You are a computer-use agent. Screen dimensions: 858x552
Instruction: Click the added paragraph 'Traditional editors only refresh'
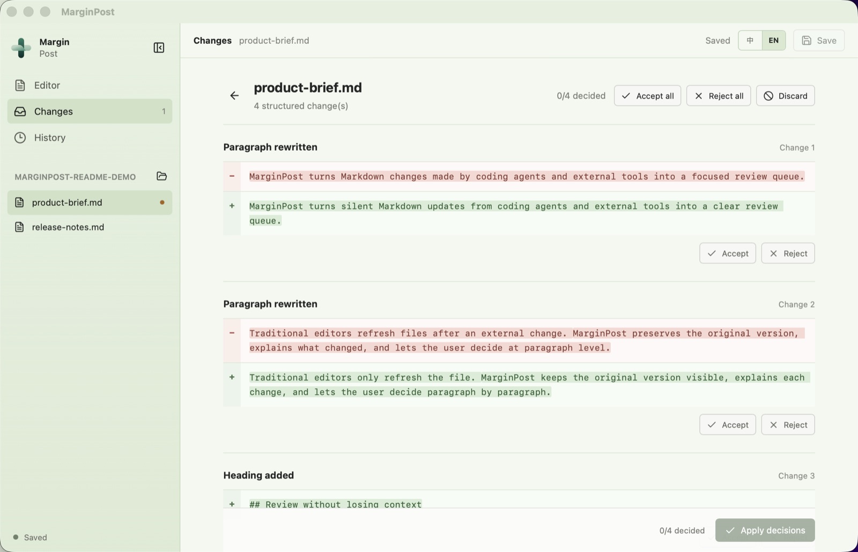click(x=529, y=385)
